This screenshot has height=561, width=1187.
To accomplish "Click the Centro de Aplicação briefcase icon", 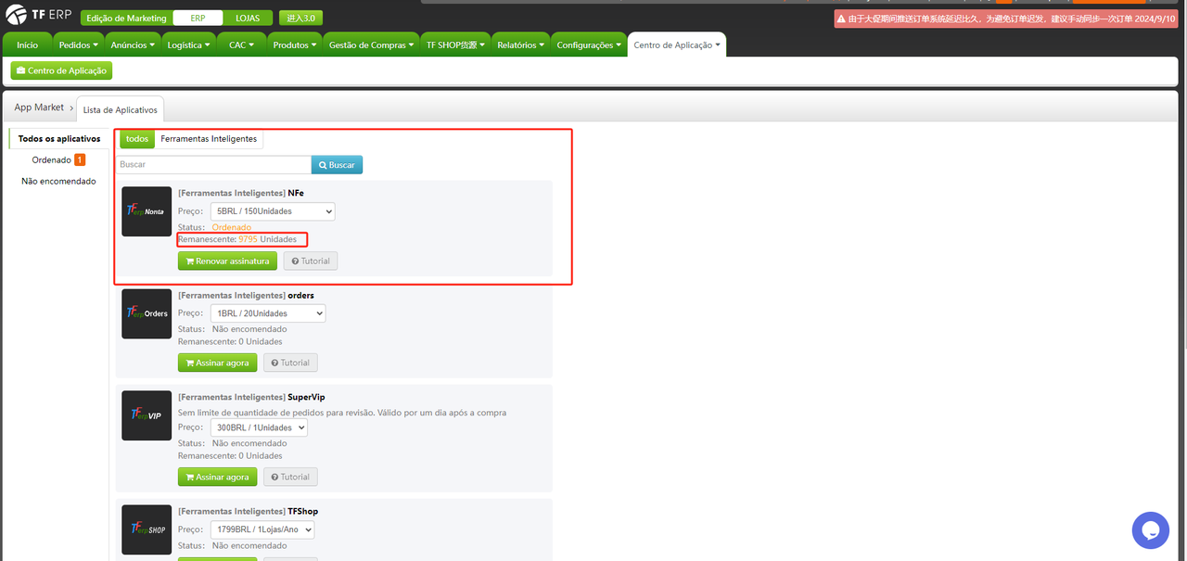I will [x=20, y=70].
